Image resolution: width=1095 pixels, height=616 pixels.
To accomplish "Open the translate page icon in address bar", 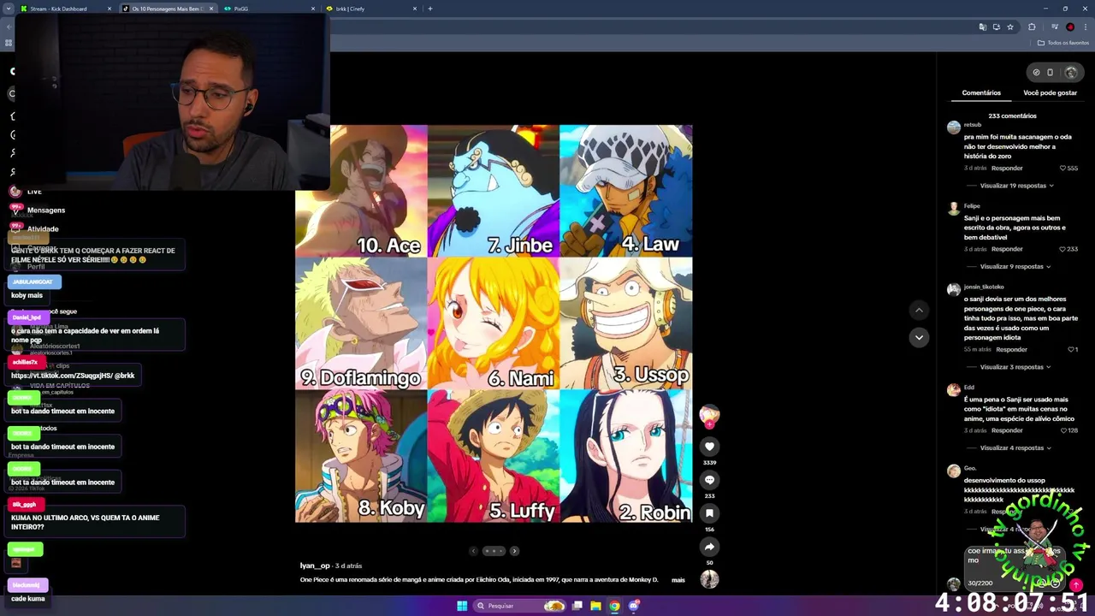I will tap(982, 27).
